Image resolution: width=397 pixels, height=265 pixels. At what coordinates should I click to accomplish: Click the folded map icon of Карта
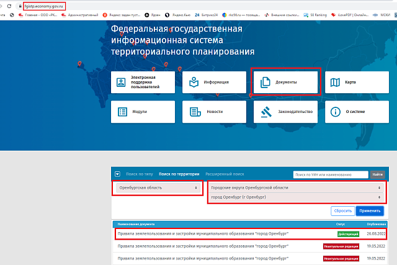pos(335,82)
